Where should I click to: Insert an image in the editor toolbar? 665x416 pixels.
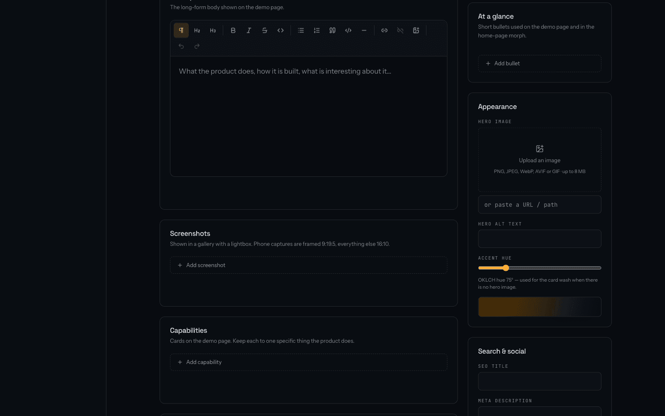pos(416,30)
